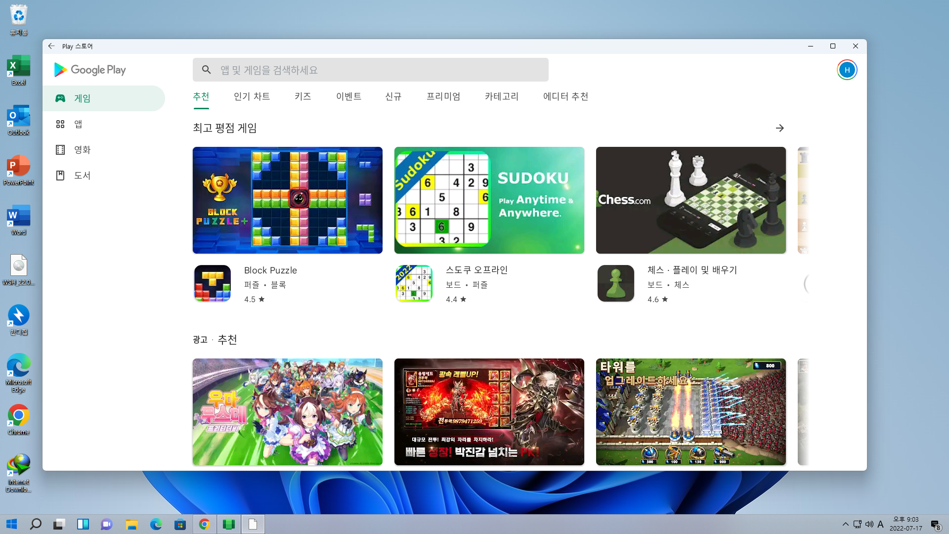This screenshot has width=949, height=534.
Task: Open taskbar search magnifier
Action: click(x=36, y=524)
